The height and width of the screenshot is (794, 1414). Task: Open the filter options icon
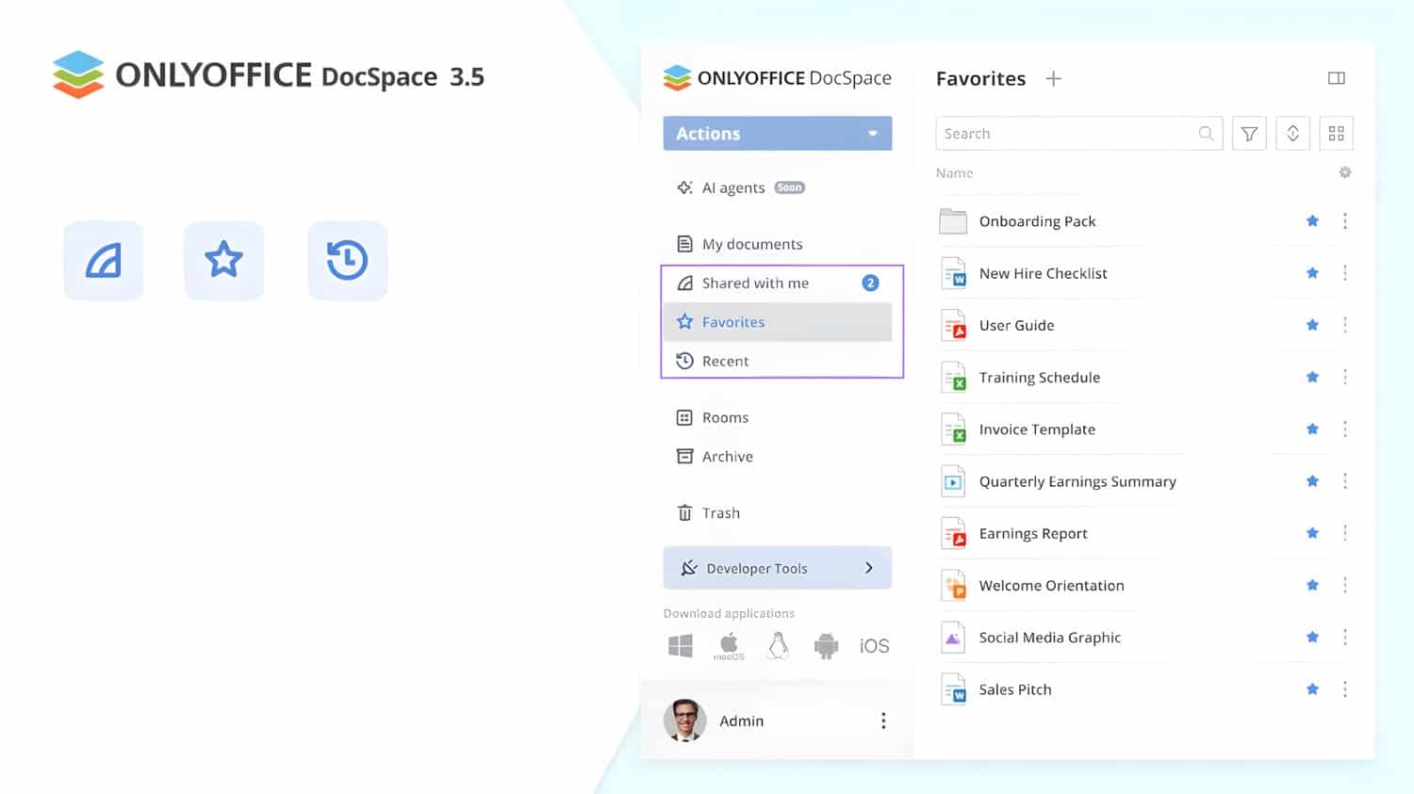1249,134
